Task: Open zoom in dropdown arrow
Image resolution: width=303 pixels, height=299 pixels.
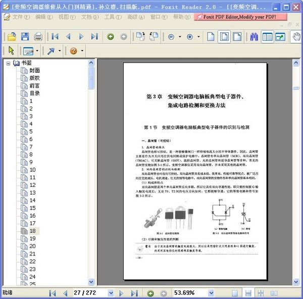Action: click(x=198, y=37)
